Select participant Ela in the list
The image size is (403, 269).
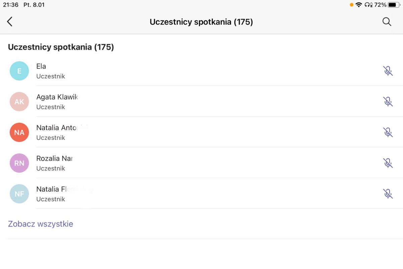pyautogui.click(x=41, y=67)
